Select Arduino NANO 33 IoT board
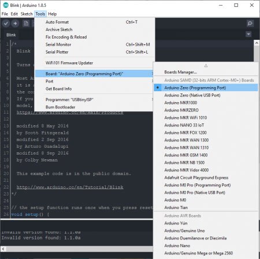Image resolution: width=260 pixels, height=259 pixels. [x=206, y=125]
